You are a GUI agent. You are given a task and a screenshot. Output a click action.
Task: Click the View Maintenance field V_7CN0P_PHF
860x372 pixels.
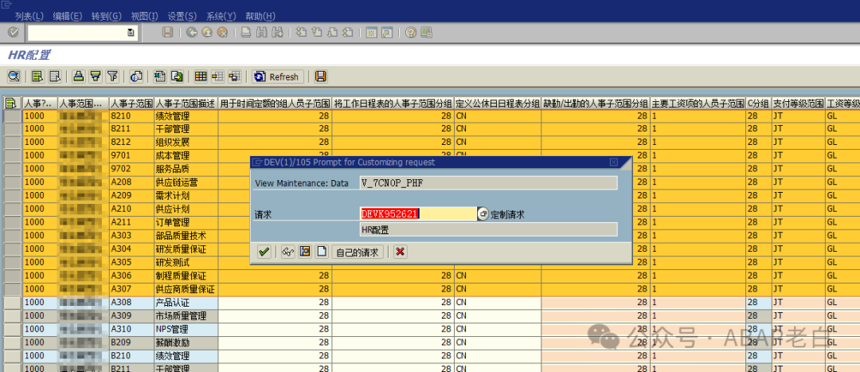[x=489, y=183]
